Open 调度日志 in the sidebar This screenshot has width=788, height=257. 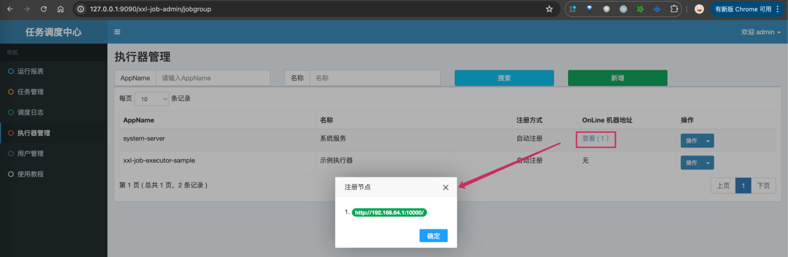[30, 112]
